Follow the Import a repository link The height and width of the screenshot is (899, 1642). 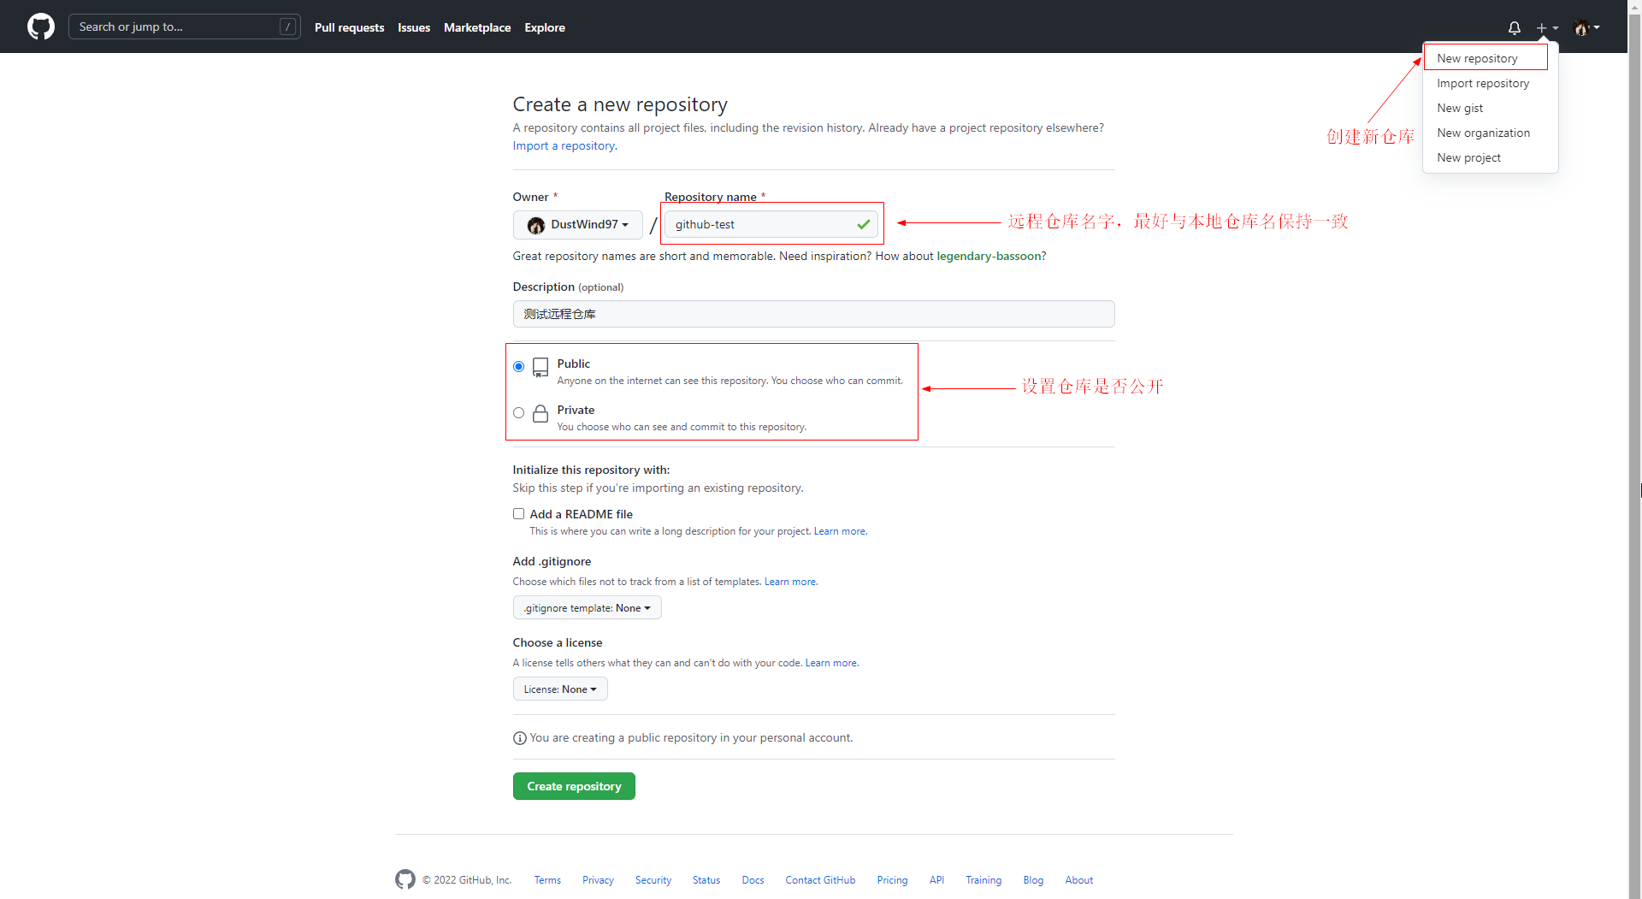[564, 146]
